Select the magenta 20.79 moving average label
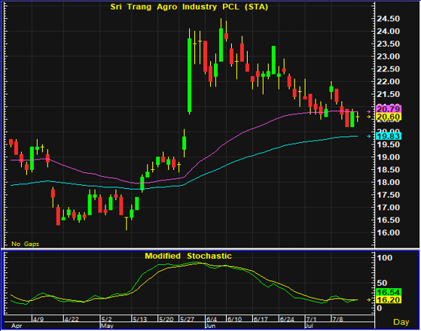The image size is (421, 331). pos(389,109)
